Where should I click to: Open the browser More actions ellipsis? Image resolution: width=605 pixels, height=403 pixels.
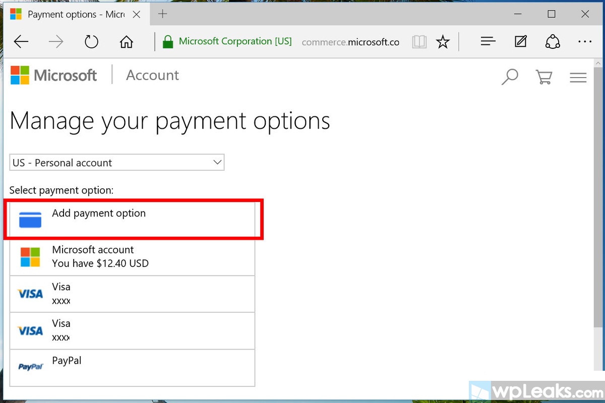(x=585, y=42)
